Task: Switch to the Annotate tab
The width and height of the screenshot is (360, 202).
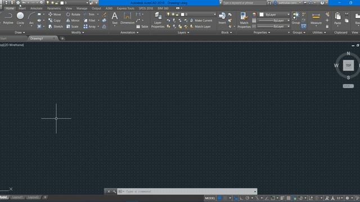Action: pos(36,8)
